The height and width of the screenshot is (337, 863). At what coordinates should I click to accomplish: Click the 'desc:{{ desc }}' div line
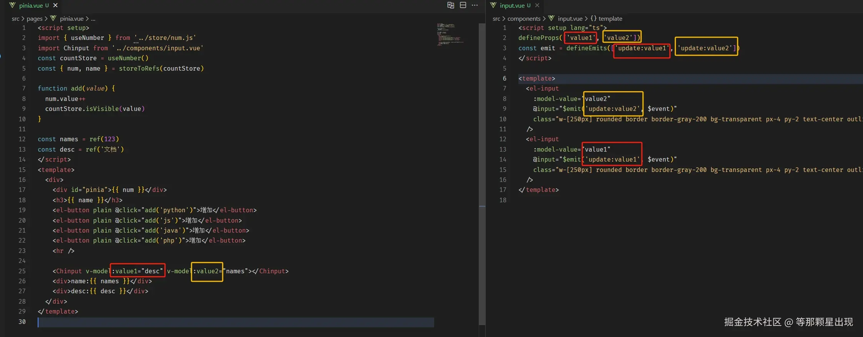[x=100, y=291]
